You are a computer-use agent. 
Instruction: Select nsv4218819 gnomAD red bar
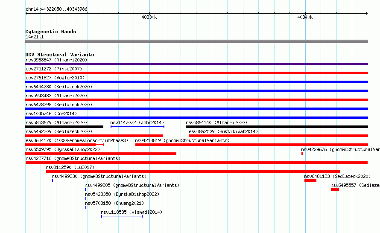251,145
